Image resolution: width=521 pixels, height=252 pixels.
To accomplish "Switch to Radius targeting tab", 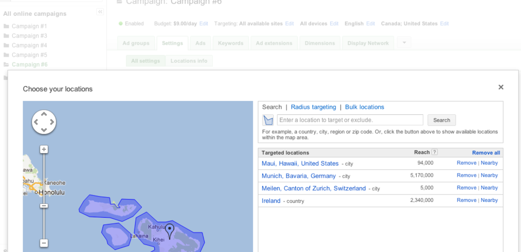I will 313,107.
